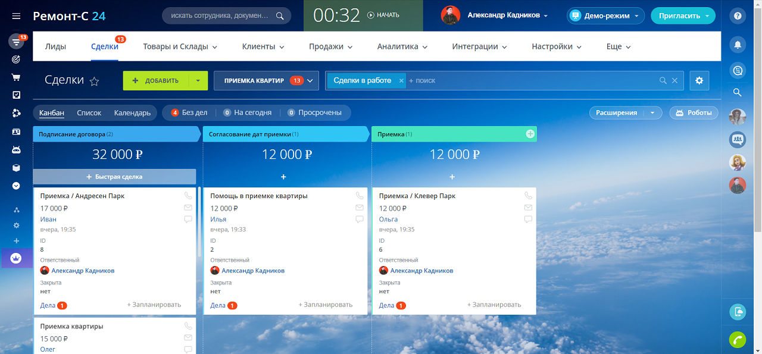Open the Продажи menu
The width and height of the screenshot is (762, 354).
point(330,46)
